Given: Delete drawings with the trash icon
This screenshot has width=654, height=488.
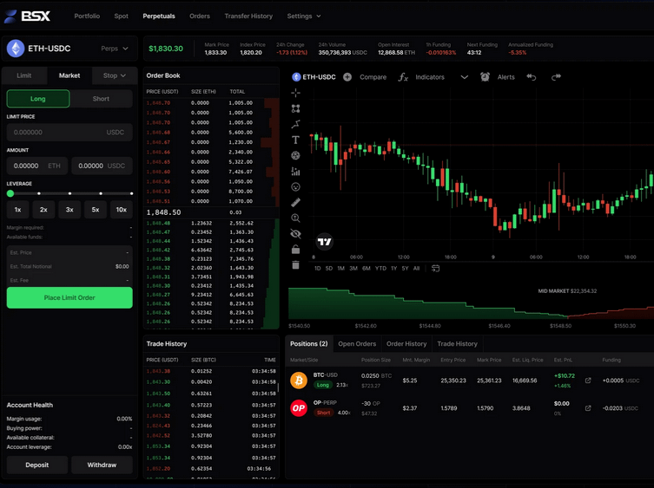Looking at the screenshot, I should 295,265.
